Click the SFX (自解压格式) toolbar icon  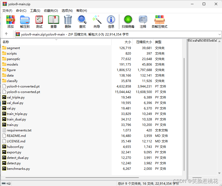(160, 20)
